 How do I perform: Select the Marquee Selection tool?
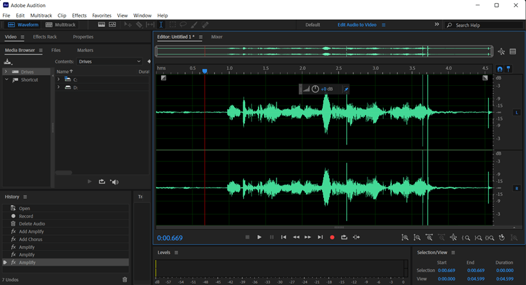[173, 25]
